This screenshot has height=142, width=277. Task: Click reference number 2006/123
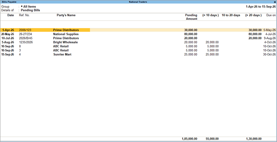(25, 30)
